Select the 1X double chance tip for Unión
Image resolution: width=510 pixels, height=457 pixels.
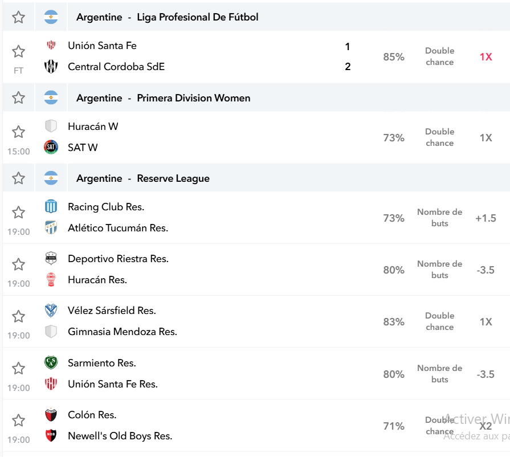(485, 57)
